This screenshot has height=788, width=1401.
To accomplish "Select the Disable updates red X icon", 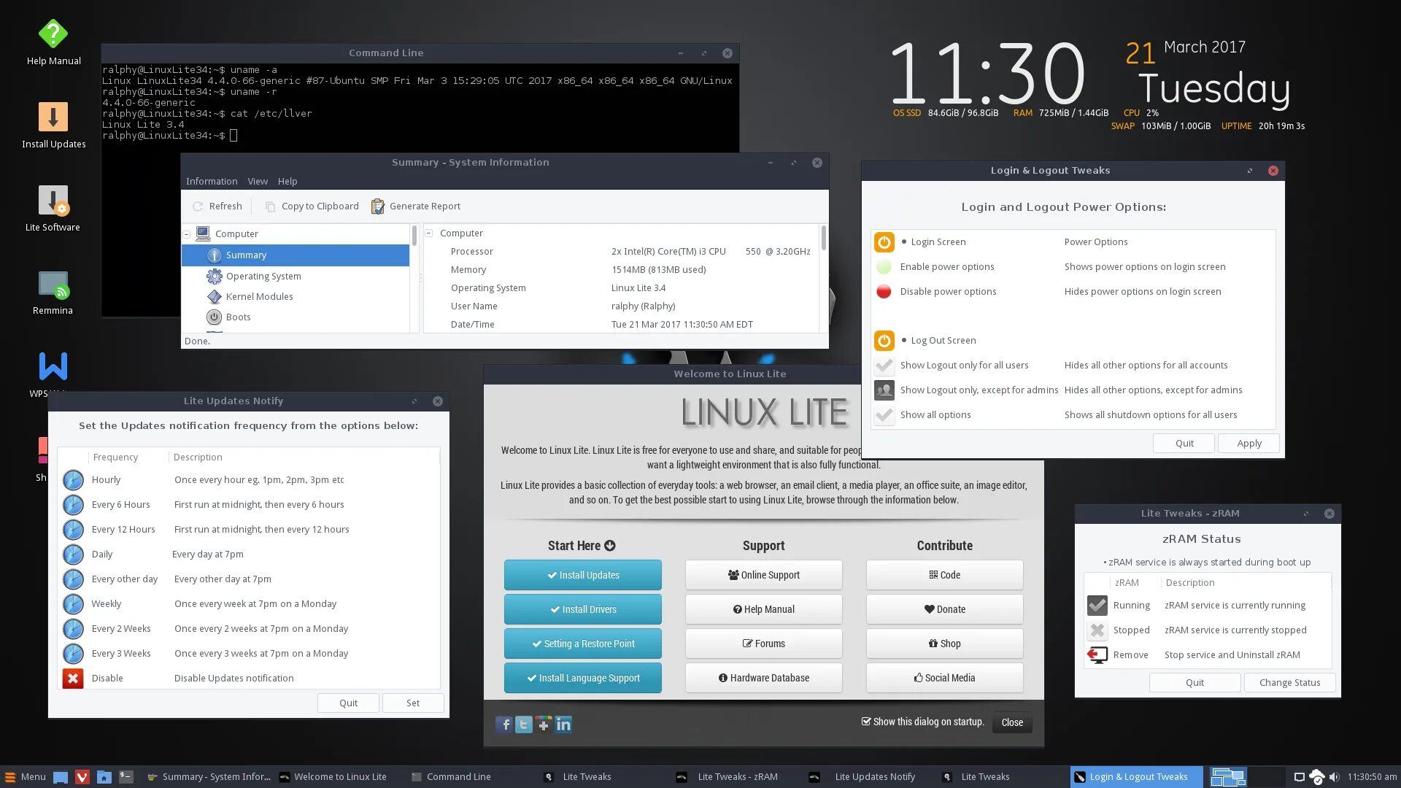I will 73,679.
